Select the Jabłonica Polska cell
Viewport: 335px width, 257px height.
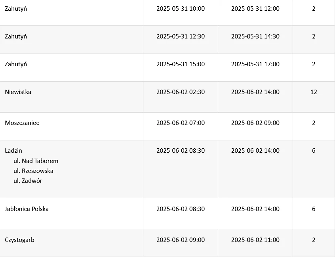click(27, 209)
